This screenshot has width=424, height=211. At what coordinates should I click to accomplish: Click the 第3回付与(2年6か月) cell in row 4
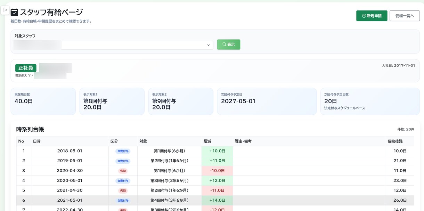170,180
